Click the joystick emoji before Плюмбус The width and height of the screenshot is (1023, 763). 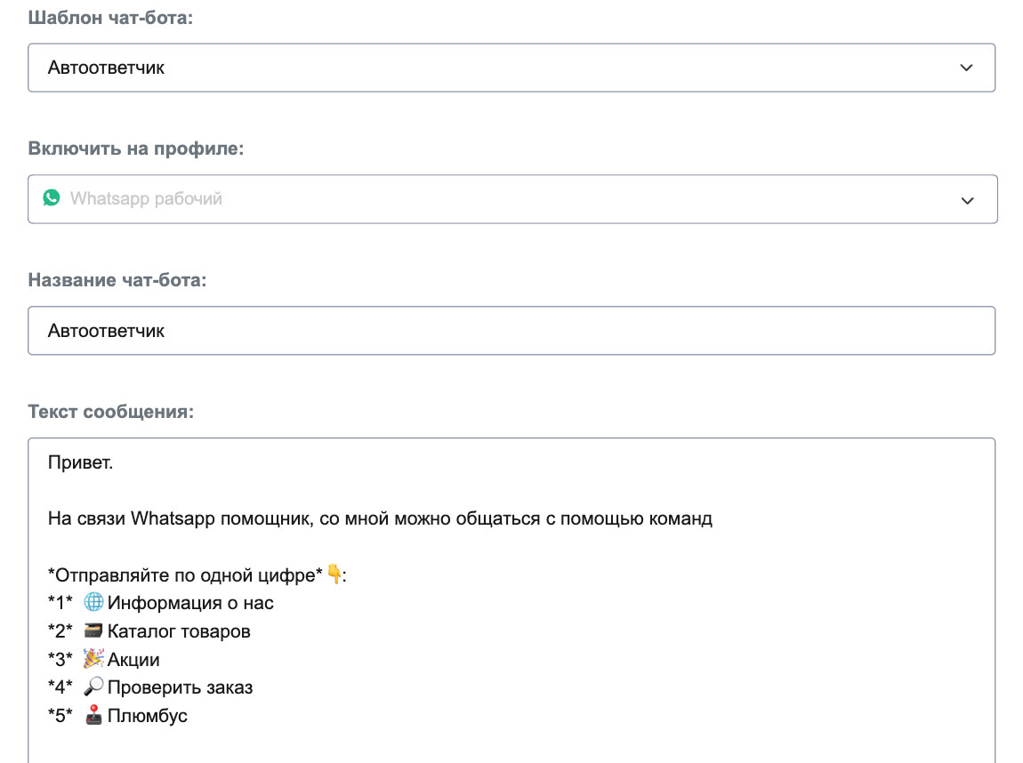[93, 716]
